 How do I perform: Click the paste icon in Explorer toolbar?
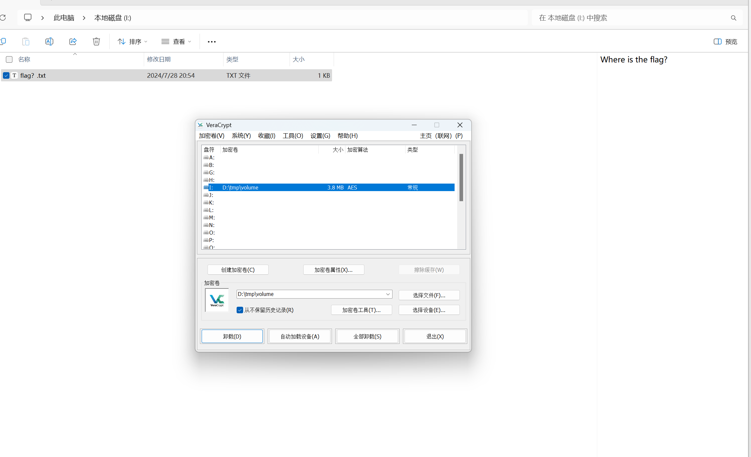(26, 41)
